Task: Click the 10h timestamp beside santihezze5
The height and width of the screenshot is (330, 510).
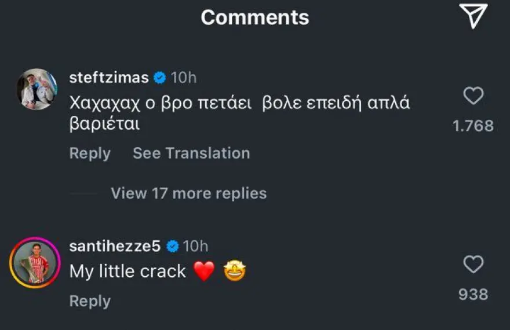Action: pyautogui.click(x=195, y=247)
